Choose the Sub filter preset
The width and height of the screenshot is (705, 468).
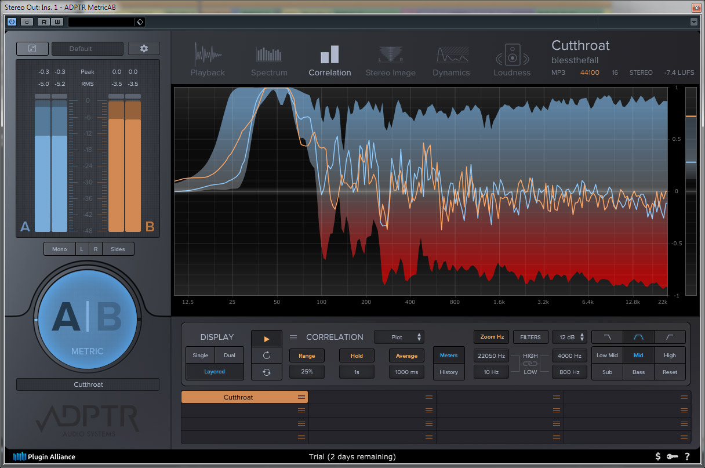607,372
